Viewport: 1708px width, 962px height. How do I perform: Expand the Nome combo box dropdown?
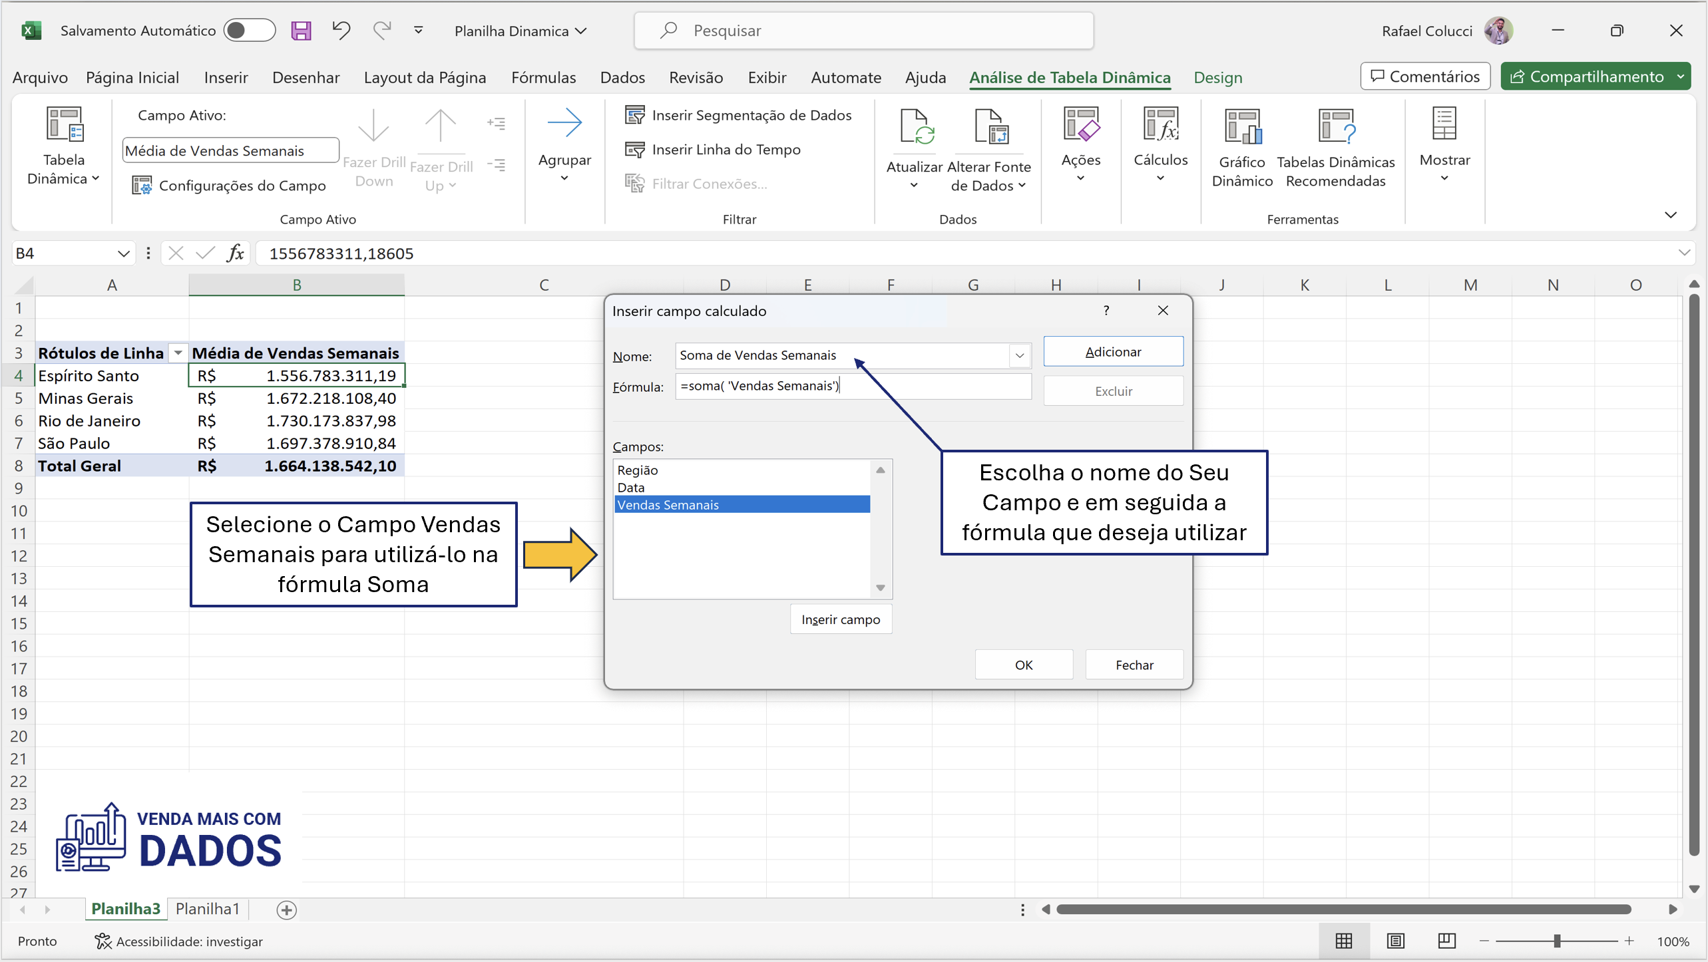[x=1019, y=356]
